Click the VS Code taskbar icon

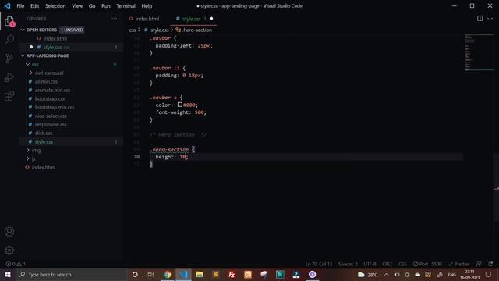[183, 274]
